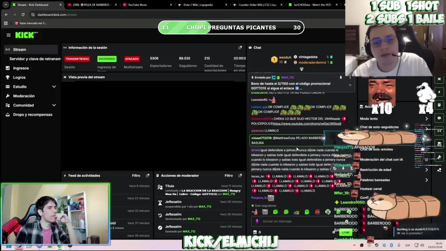
Task: Go back with the browser back arrow
Action: [x=6, y=15]
